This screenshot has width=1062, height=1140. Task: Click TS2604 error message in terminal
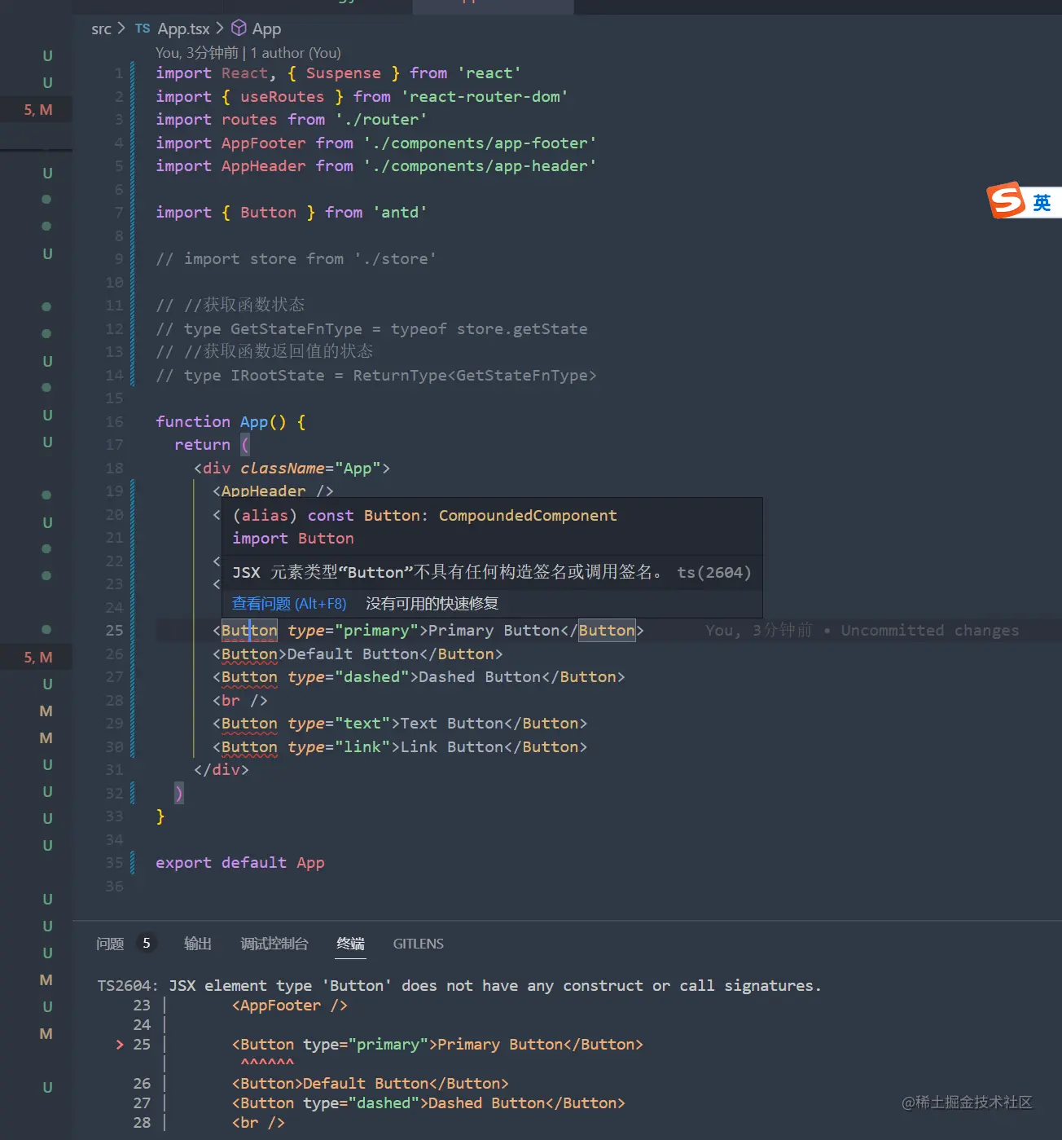459,986
